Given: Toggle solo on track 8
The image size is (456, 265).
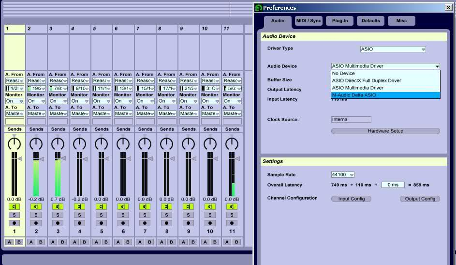Looking at the screenshot, I should click(x=167, y=215).
